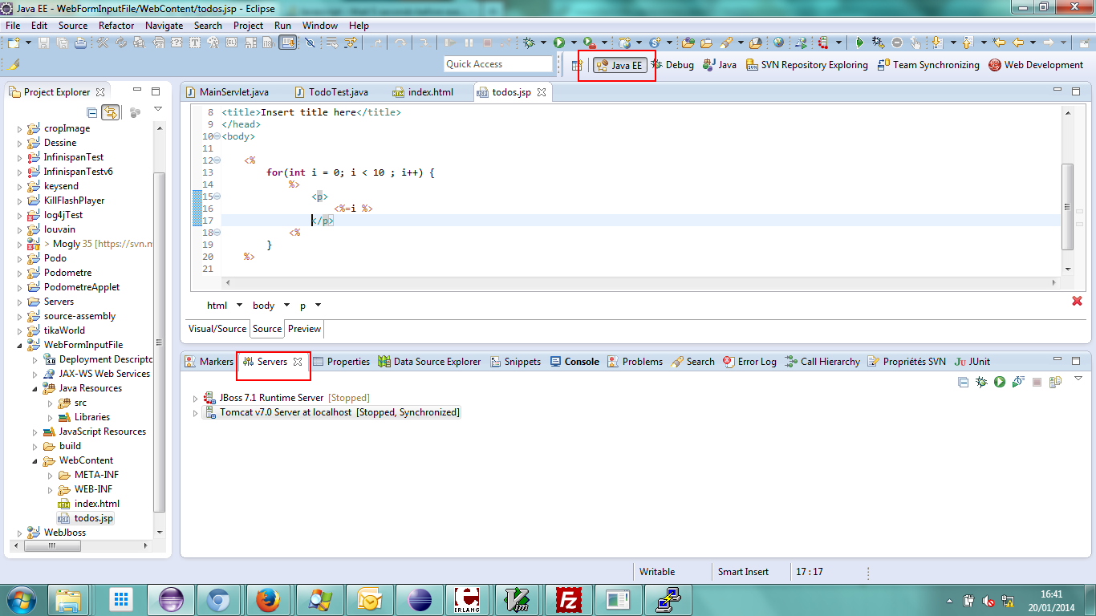Image resolution: width=1096 pixels, height=616 pixels.
Task: Expand the Tomcat v7.0 Server entry
Action: pos(195,412)
